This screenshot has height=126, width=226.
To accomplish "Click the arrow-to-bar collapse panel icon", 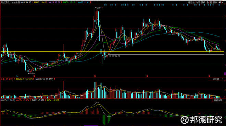I will [x=219, y=2].
